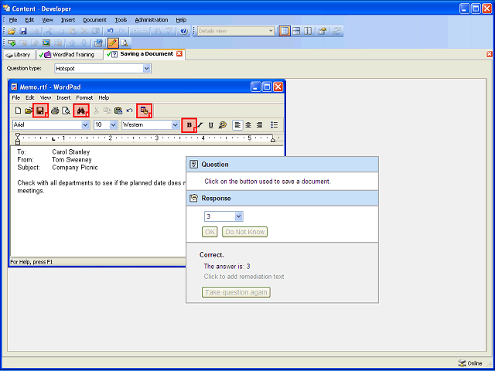The width and height of the screenshot is (495, 371).
Task: Click the WordPad bullets list icon
Action: pos(275,125)
